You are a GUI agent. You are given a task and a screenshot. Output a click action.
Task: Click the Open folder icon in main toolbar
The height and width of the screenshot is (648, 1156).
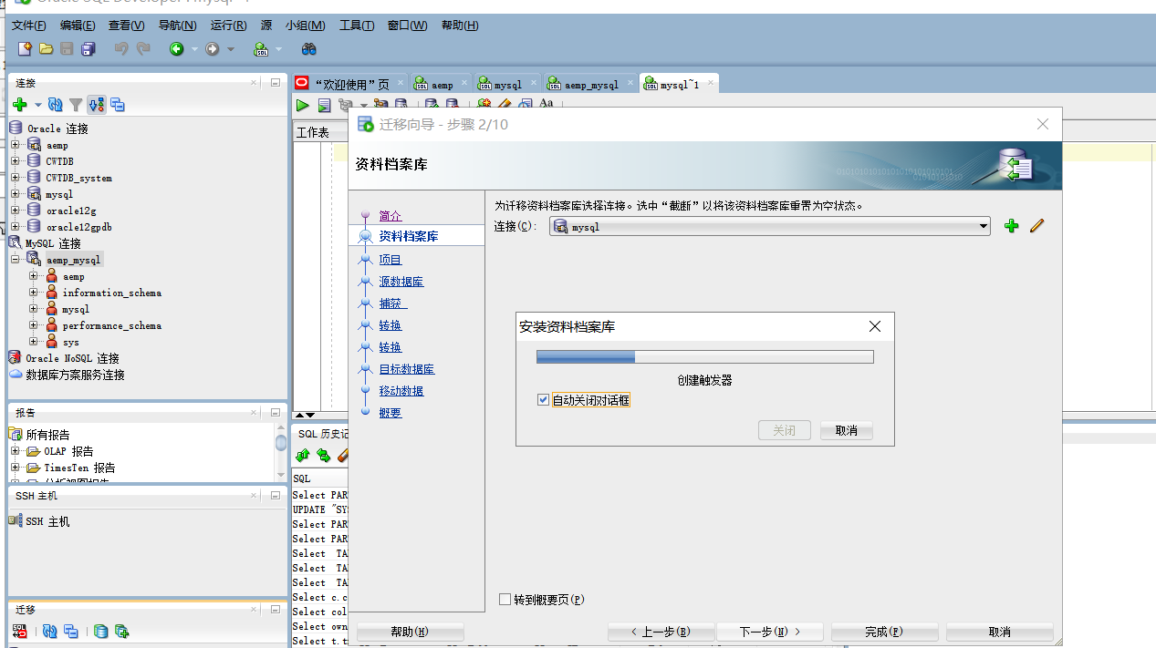pos(46,48)
